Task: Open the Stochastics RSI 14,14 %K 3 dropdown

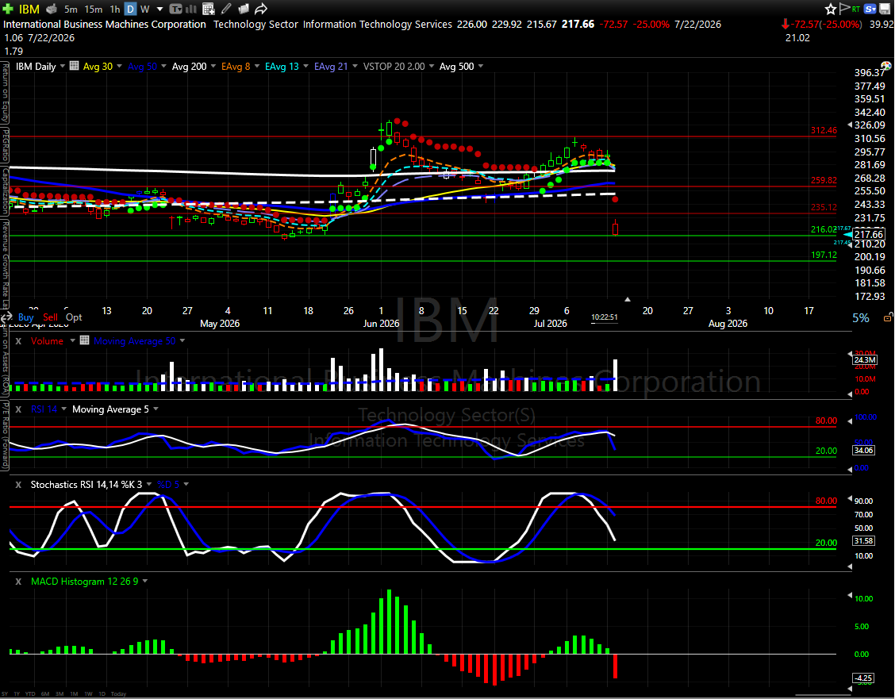Action: [149, 485]
